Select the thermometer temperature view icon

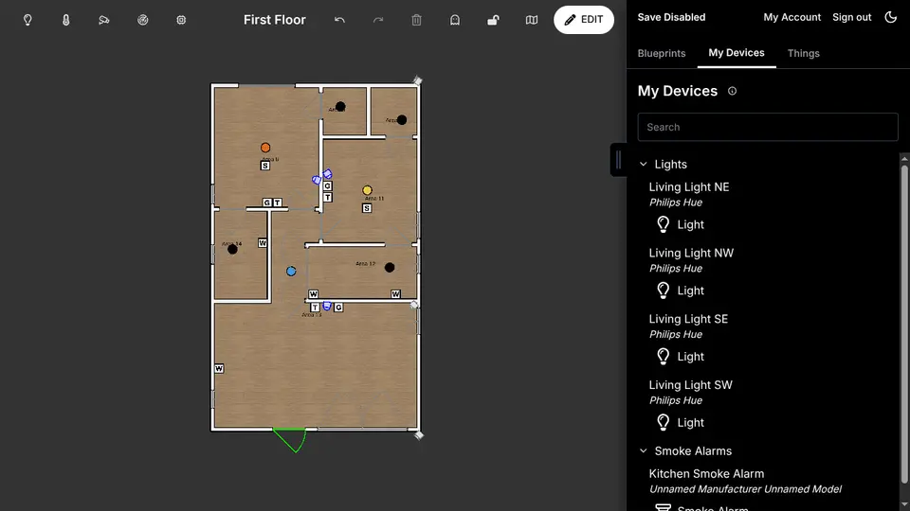(65, 20)
